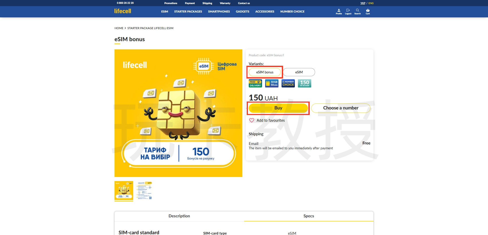Switch language to УКР
488x235 pixels.
363,3
